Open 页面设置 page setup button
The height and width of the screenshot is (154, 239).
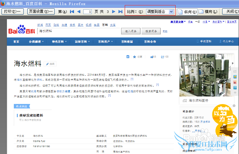pyautogui.click(x=42, y=12)
